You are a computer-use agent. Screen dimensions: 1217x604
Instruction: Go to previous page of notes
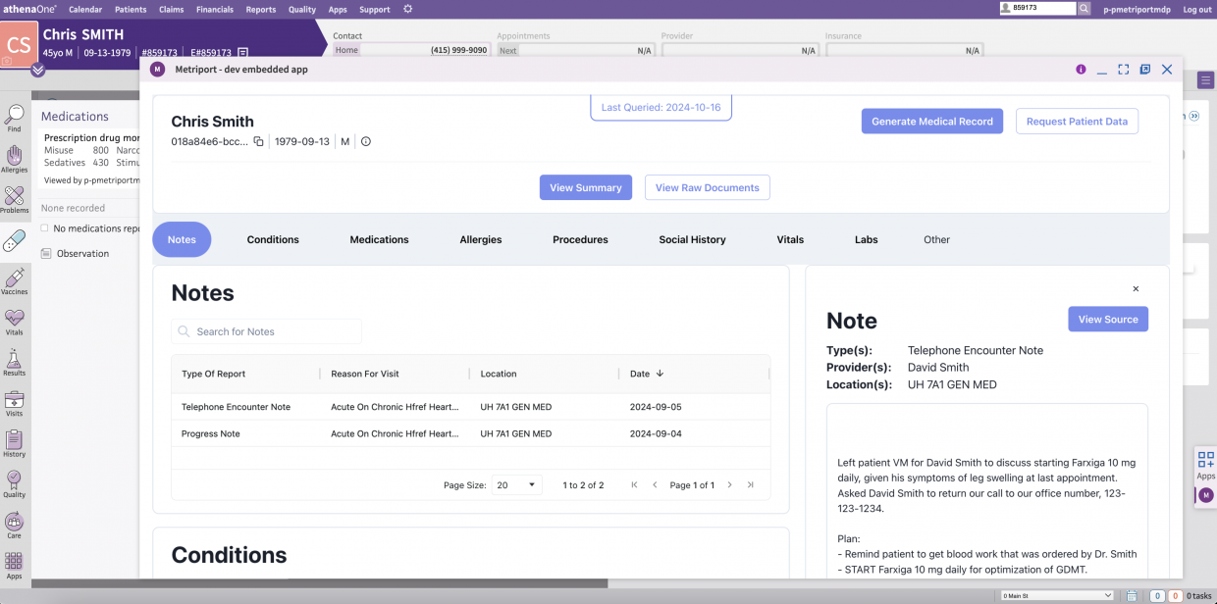point(656,484)
